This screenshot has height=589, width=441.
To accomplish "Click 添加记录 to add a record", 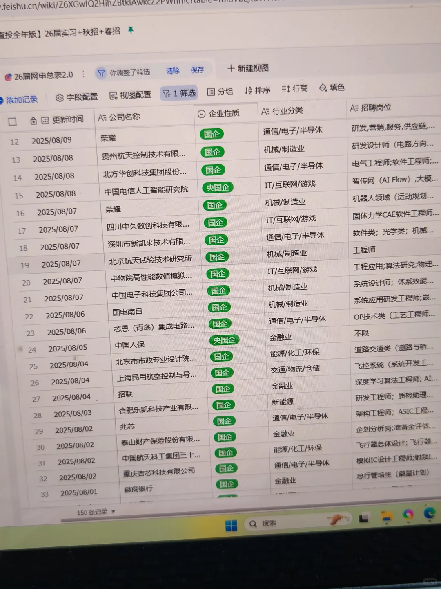I will [18, 99].
